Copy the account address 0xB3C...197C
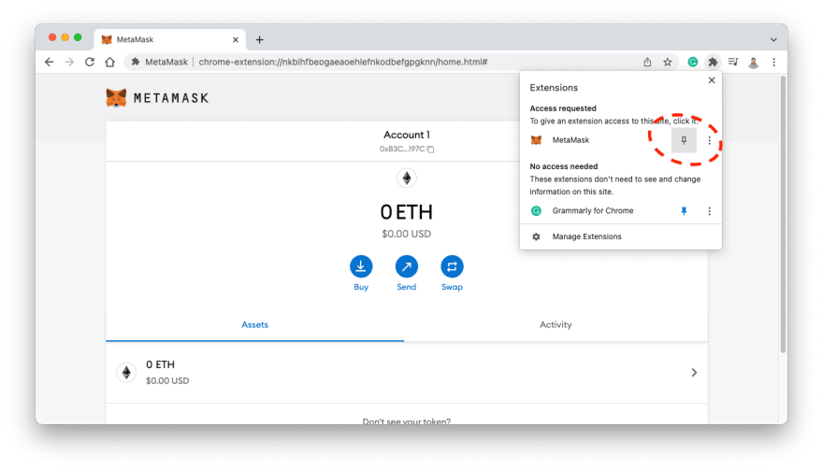823x471 pixels. click(407, 149)
